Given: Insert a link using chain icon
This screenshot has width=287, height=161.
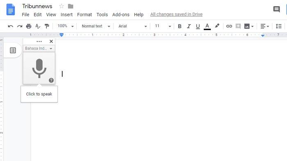Looking at the screenshot, I should pyautogui.click(x=229, y=26).
